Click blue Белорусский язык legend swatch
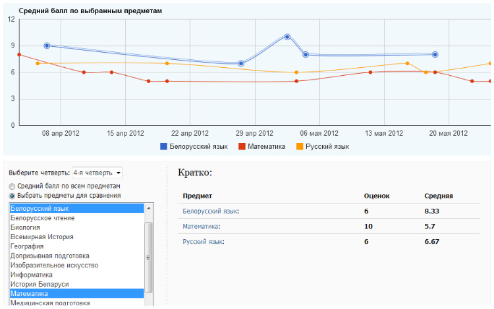 (163, 146)
